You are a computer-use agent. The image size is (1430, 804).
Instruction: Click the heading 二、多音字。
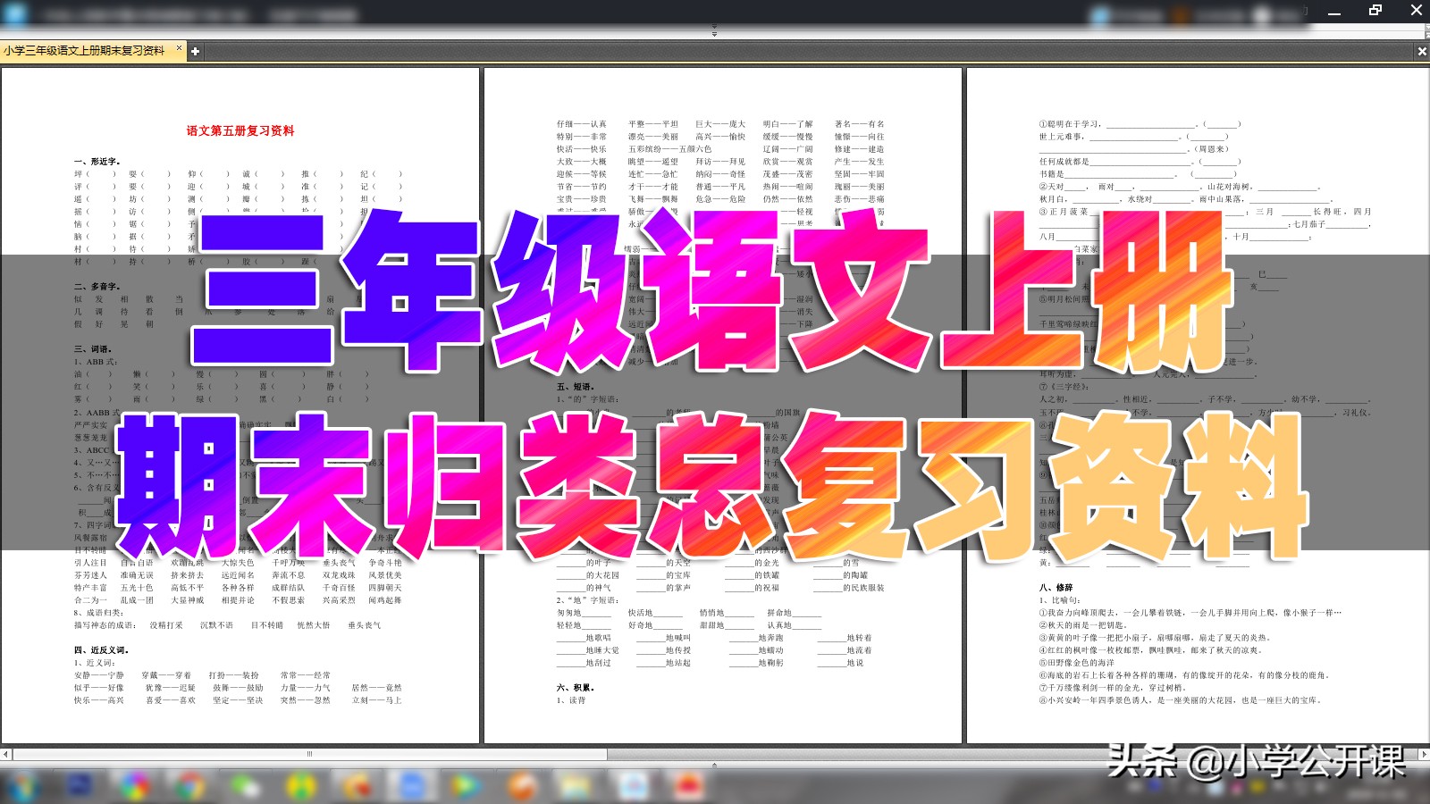97,287
